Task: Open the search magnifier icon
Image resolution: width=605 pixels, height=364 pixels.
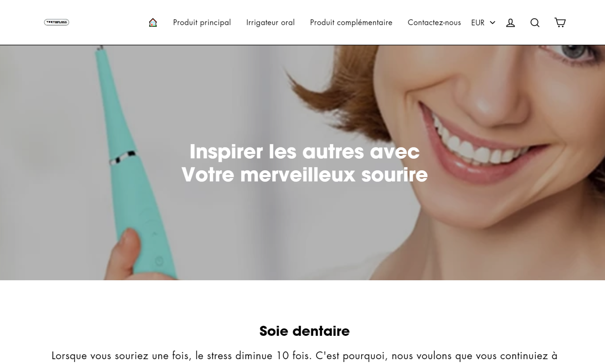Action: tap(535, 23)
